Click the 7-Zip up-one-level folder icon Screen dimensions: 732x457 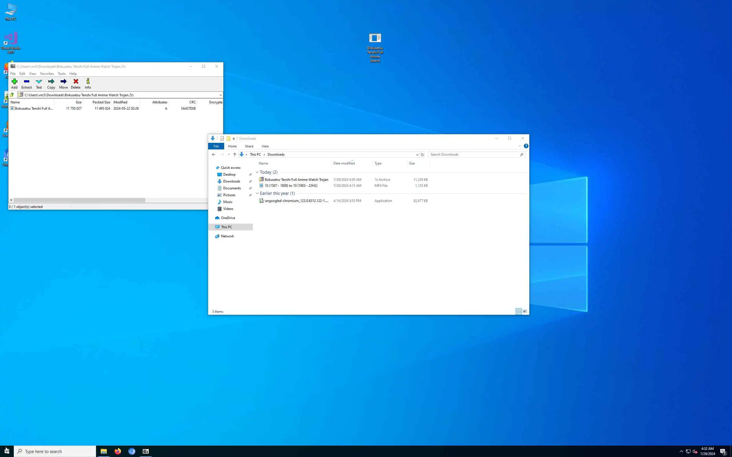tap(12, 95)
